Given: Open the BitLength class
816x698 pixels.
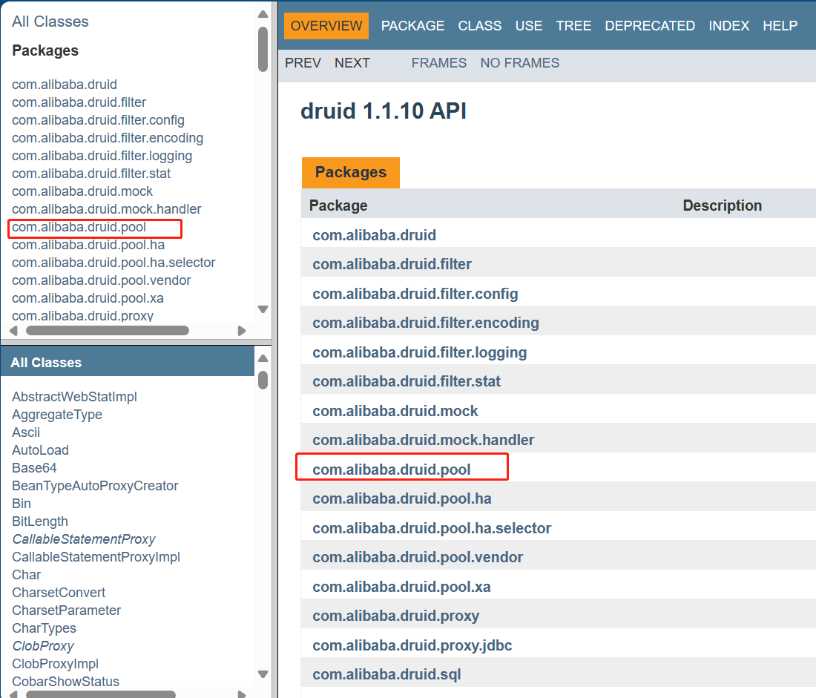Looking at the screenshot, I should [40, 521].
